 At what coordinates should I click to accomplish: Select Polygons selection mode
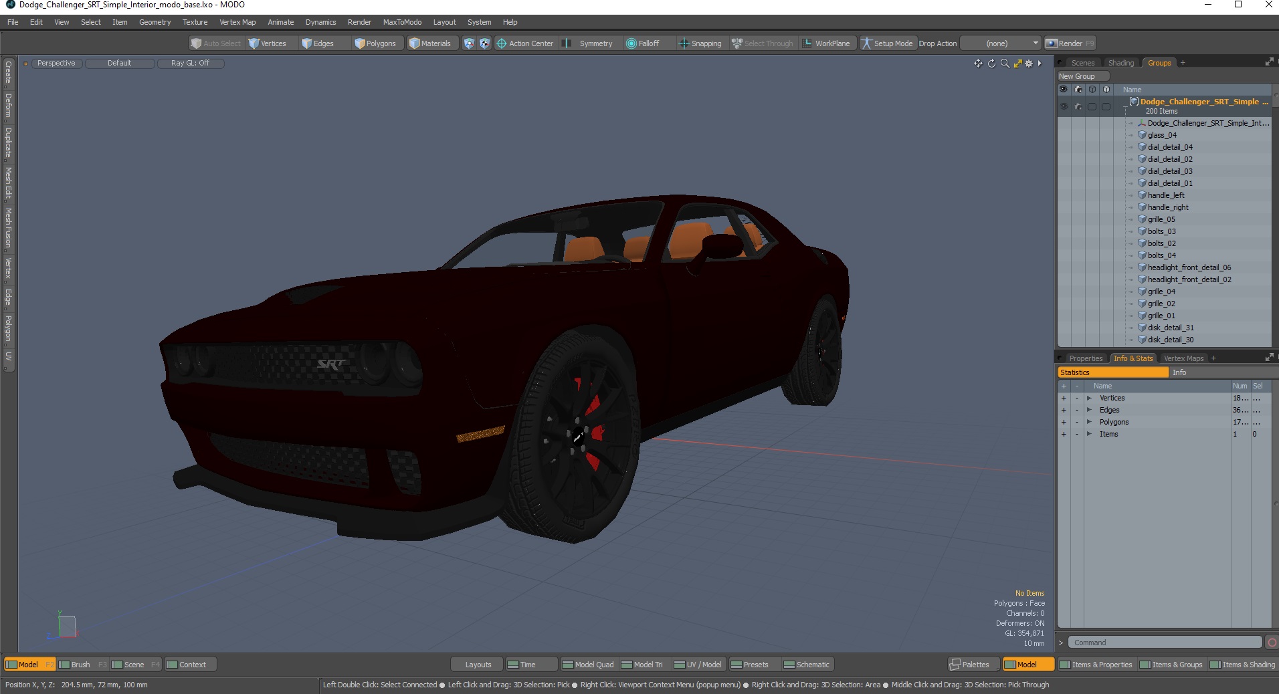coord(375,43)
